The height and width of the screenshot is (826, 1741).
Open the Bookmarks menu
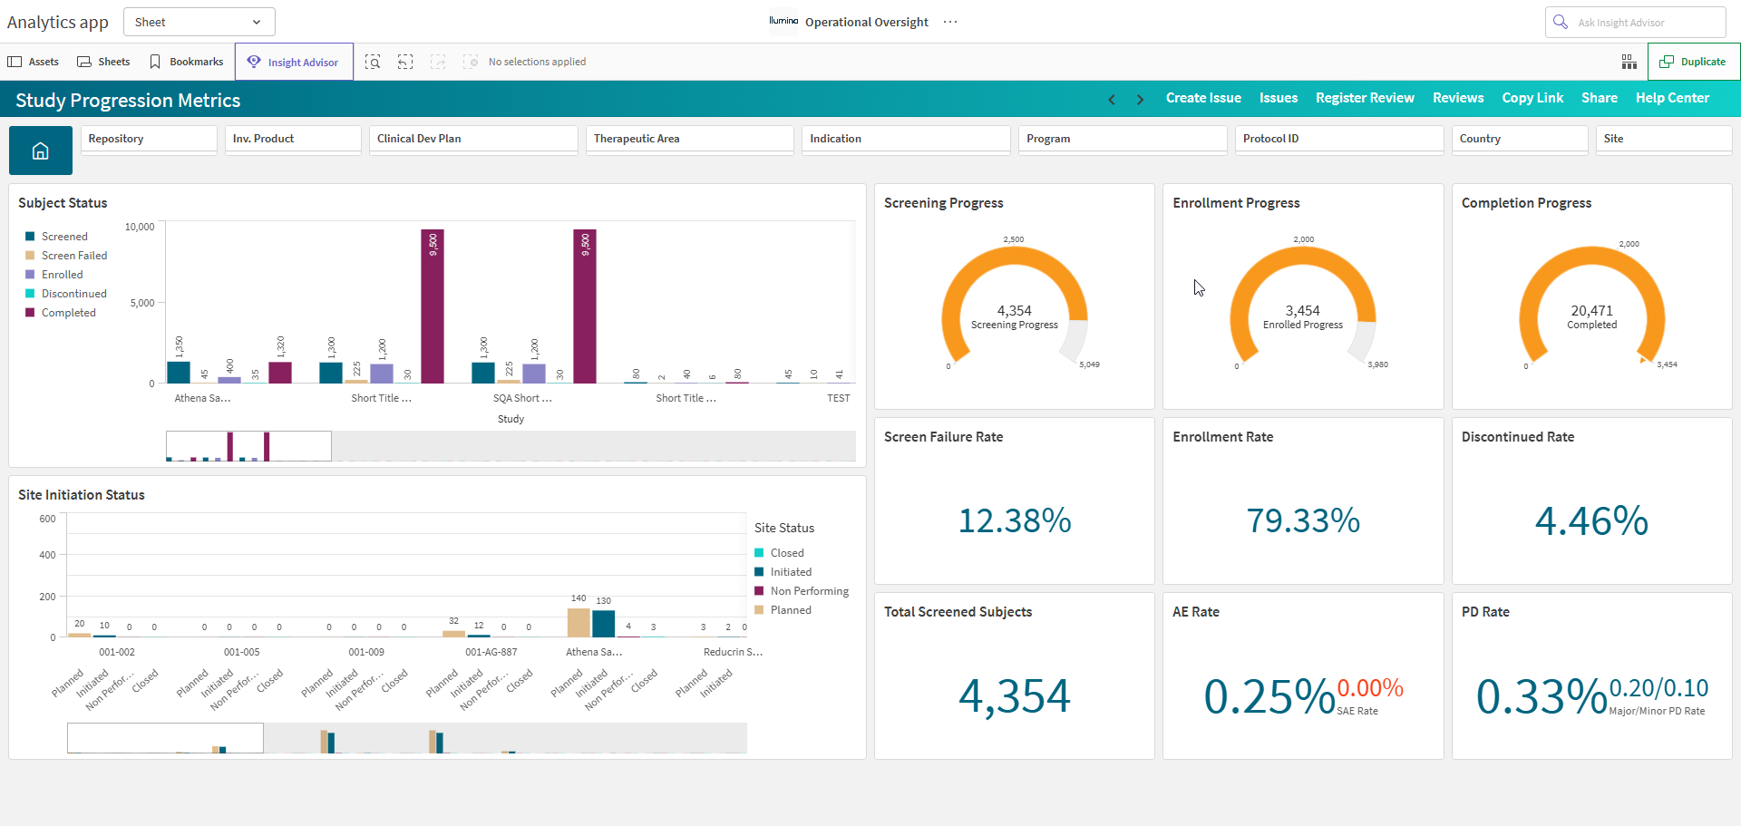point(187,62)
